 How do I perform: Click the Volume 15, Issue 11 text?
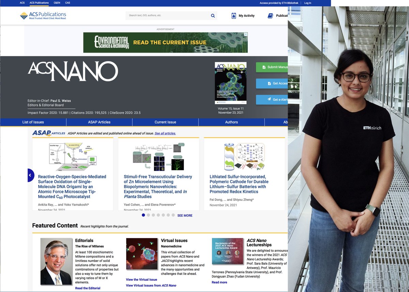[231, 109]
